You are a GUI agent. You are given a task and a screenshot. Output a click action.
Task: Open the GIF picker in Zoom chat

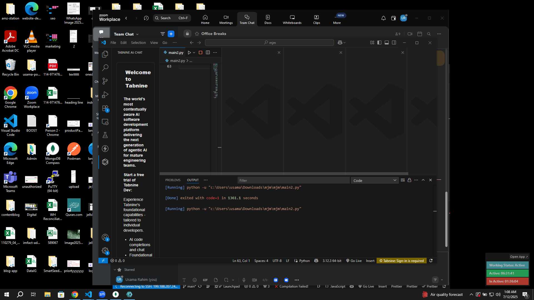205,280
